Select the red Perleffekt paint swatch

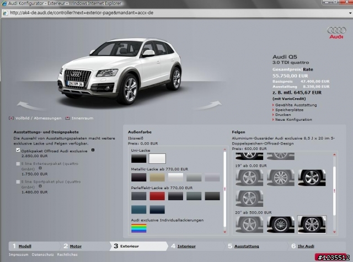coord(157,196)
